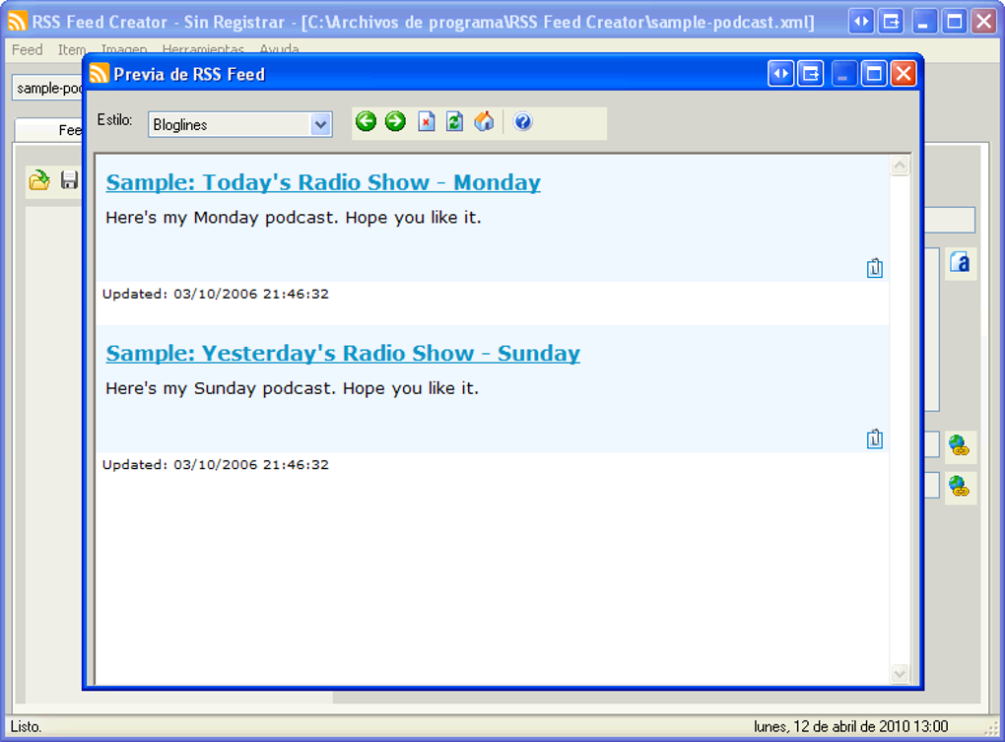Click lower globe link icon in main window
The width and height of the screenshot is (1005, 742).
[959, 487]
